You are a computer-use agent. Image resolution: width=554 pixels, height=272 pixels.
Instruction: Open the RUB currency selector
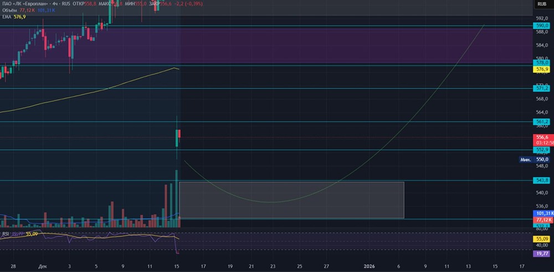pyautogui.click(x=542, y=4)
